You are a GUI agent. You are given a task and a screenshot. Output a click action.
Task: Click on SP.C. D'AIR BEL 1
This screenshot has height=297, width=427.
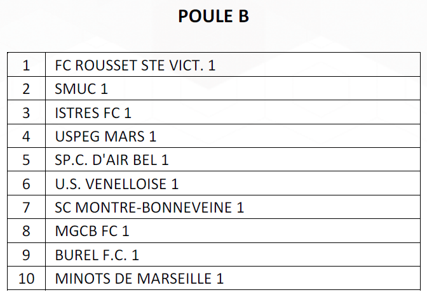pyautogui.click(x=112, y=160)
